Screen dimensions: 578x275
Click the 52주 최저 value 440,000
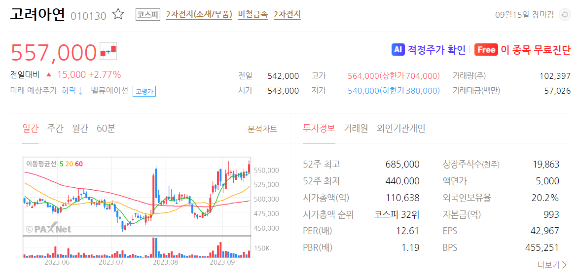pos(402,181)
